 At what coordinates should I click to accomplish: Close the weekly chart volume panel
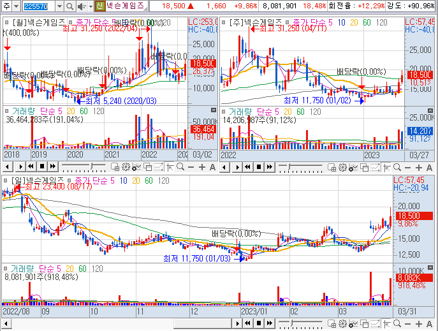[x=430, y=110]
